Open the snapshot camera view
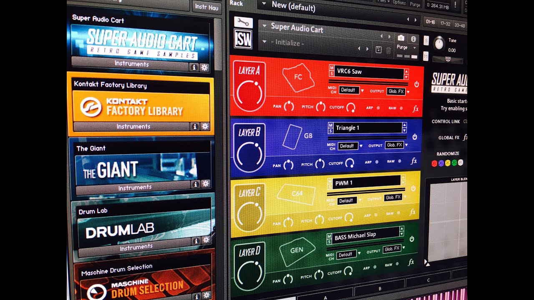Image resolution: width=534 pixels, height=300 pixels. click(401, 38)
